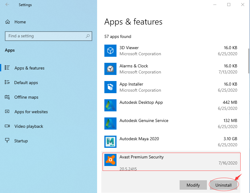Uninstall Avast Premium Security

[224, 185]
